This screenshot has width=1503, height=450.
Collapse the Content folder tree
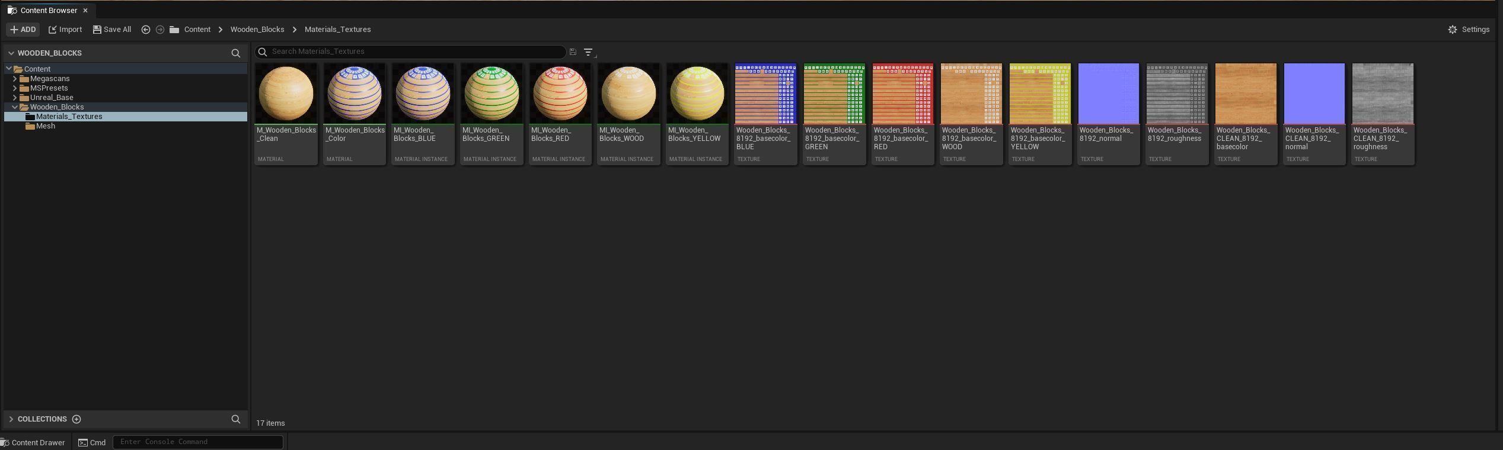pyautogui.click(x=9, y=69)
